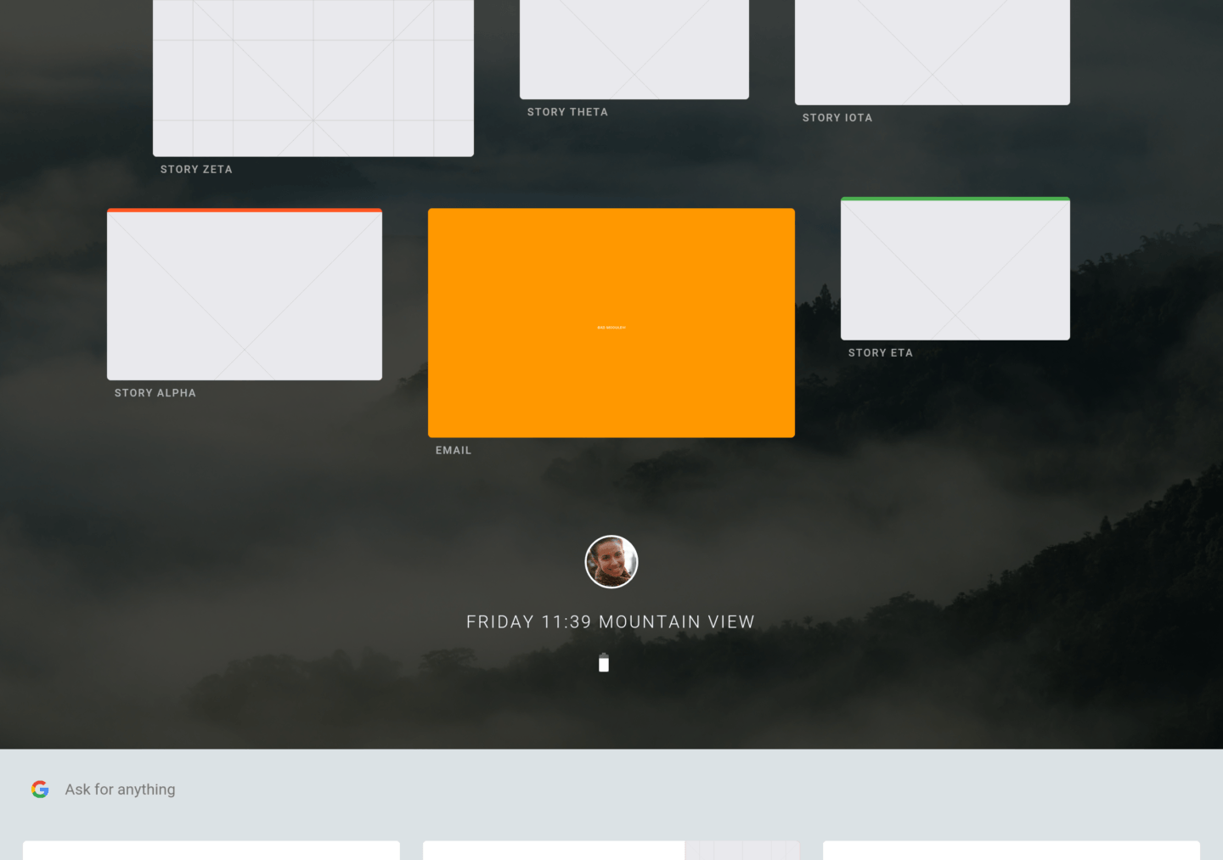Click the STORY ALPHA label
The image size is (1223, 860).
(x=155, y=393)
